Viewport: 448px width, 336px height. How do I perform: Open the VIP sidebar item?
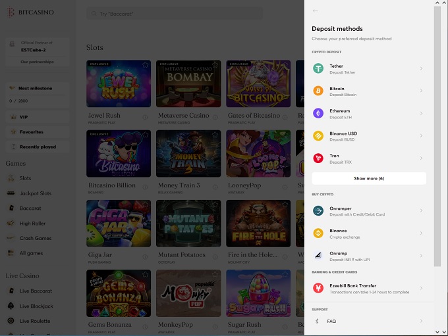click(x=38, y=117)
